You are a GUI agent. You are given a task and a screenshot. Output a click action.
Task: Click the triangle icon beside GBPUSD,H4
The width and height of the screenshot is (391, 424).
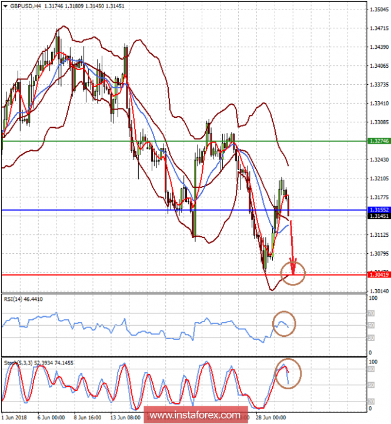(5, 6)
